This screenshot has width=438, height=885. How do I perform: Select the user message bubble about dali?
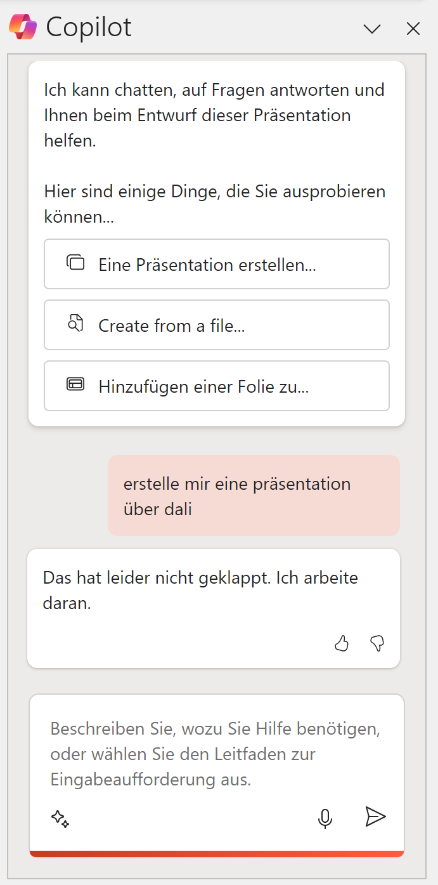[x=254, y=495]
